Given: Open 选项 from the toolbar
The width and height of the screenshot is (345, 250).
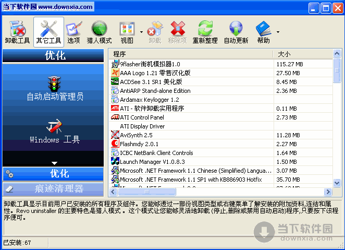Looking at the screenshot, I should [73, 31].
